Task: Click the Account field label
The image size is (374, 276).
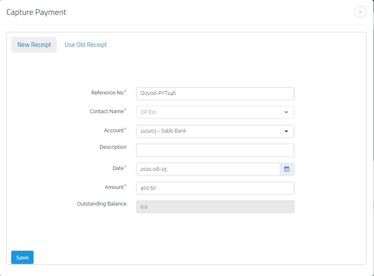Action: 114,131
